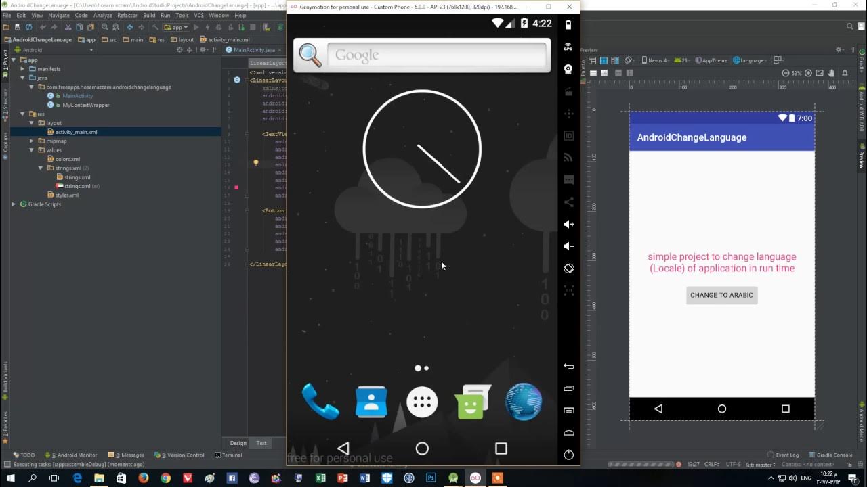Click the Genymotion GPS widget icon

(568, 47)
